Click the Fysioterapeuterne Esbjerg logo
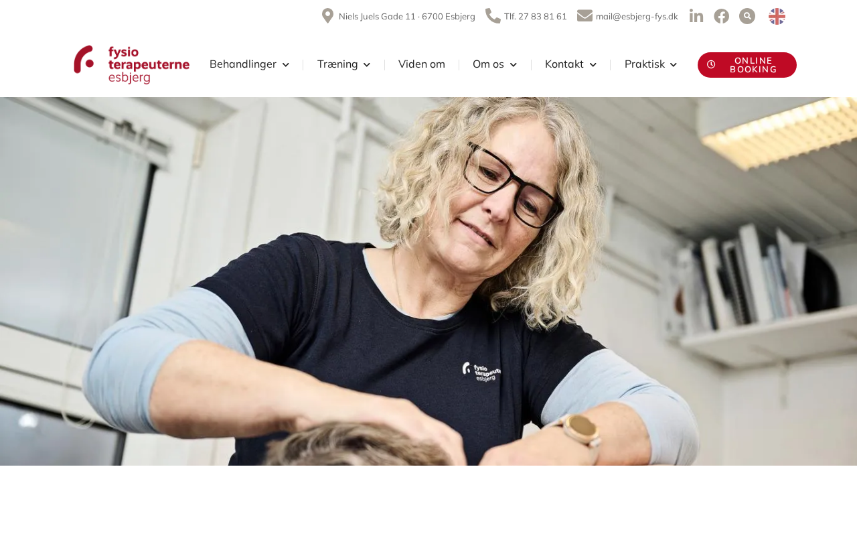 [132, 65]
